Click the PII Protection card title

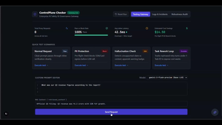[x=82, y=51]
